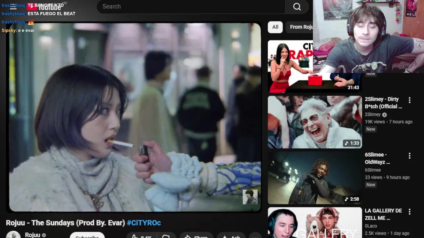Viewport: 424px width, 238px height.
Task: Click Sipsky's 'e e evar' chat message
Action: pos(26,30)
